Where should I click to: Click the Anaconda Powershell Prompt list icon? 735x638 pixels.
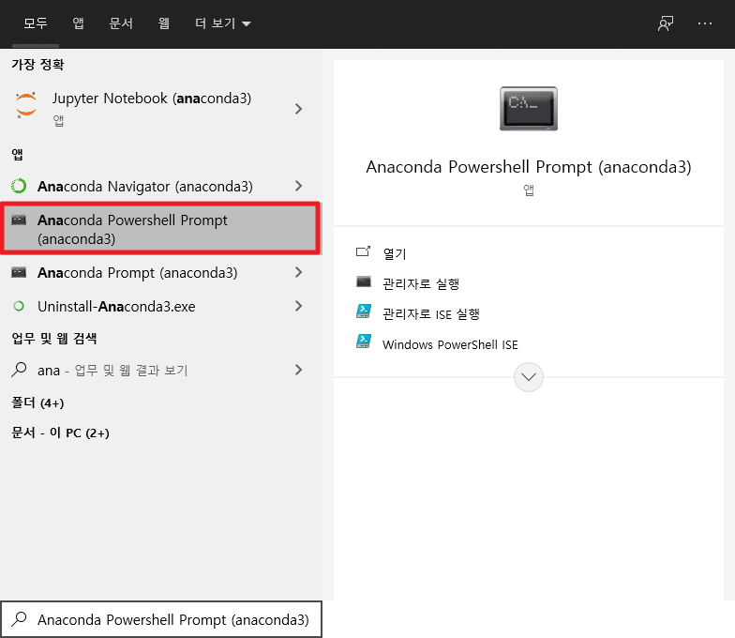(19, 220)
